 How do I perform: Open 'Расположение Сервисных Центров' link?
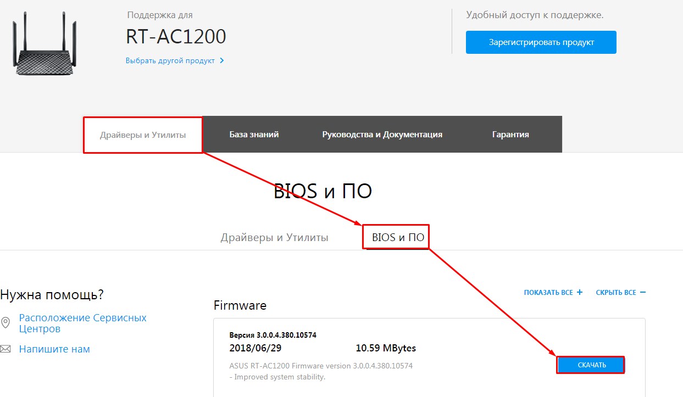click(x=82, y=323)
